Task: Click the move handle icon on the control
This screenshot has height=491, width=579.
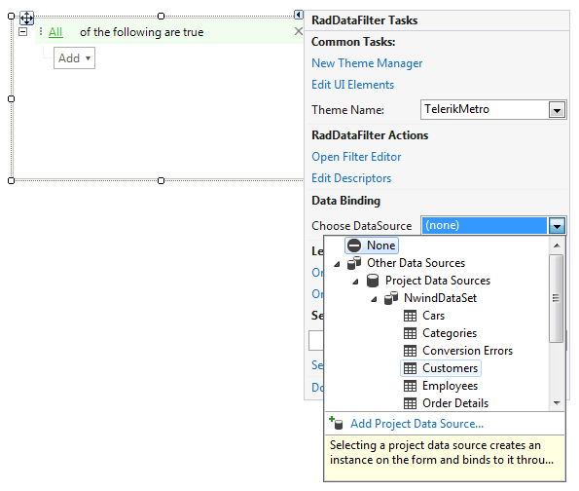Action: tap(26, 18)
